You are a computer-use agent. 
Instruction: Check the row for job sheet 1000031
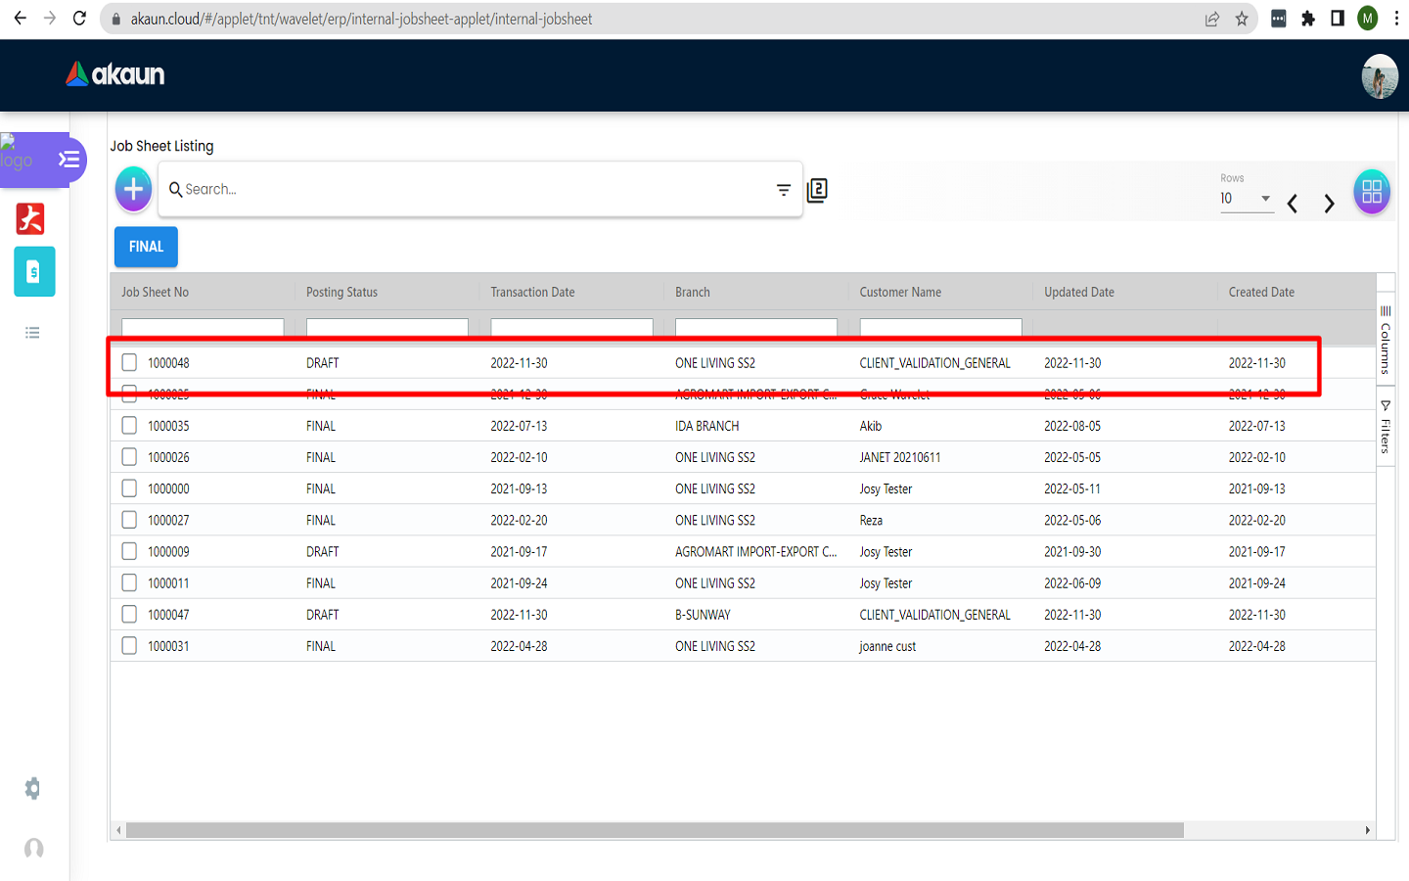point(129,646)
